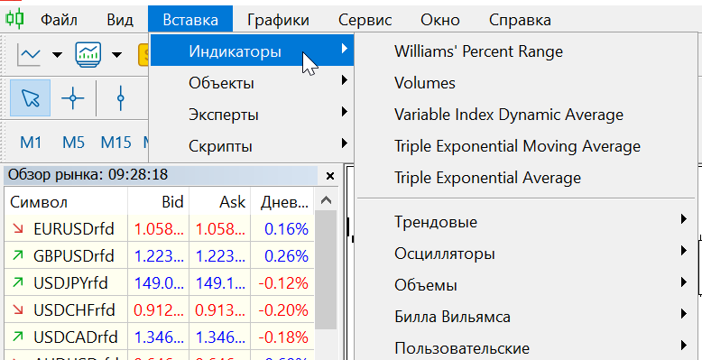Select the EURUSDrfd symbol row
The width and height of the screenshot is (702, 360).
pos(160,229)
